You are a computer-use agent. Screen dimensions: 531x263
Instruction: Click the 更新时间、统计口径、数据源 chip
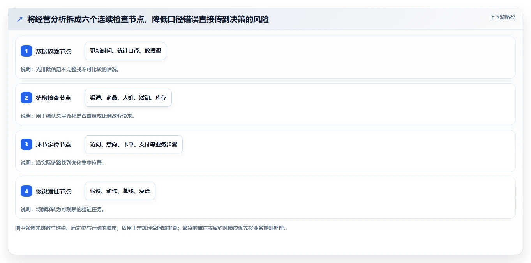pos(125,51)
